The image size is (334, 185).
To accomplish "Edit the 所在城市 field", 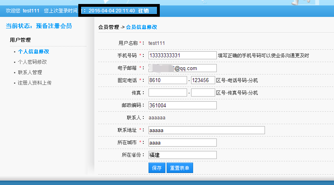I will pyautogui.click(x=183, y=143).
